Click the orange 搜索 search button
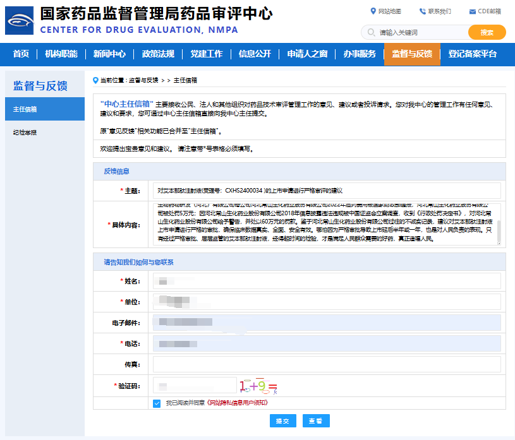515x440 pixels. click(487, 32)
